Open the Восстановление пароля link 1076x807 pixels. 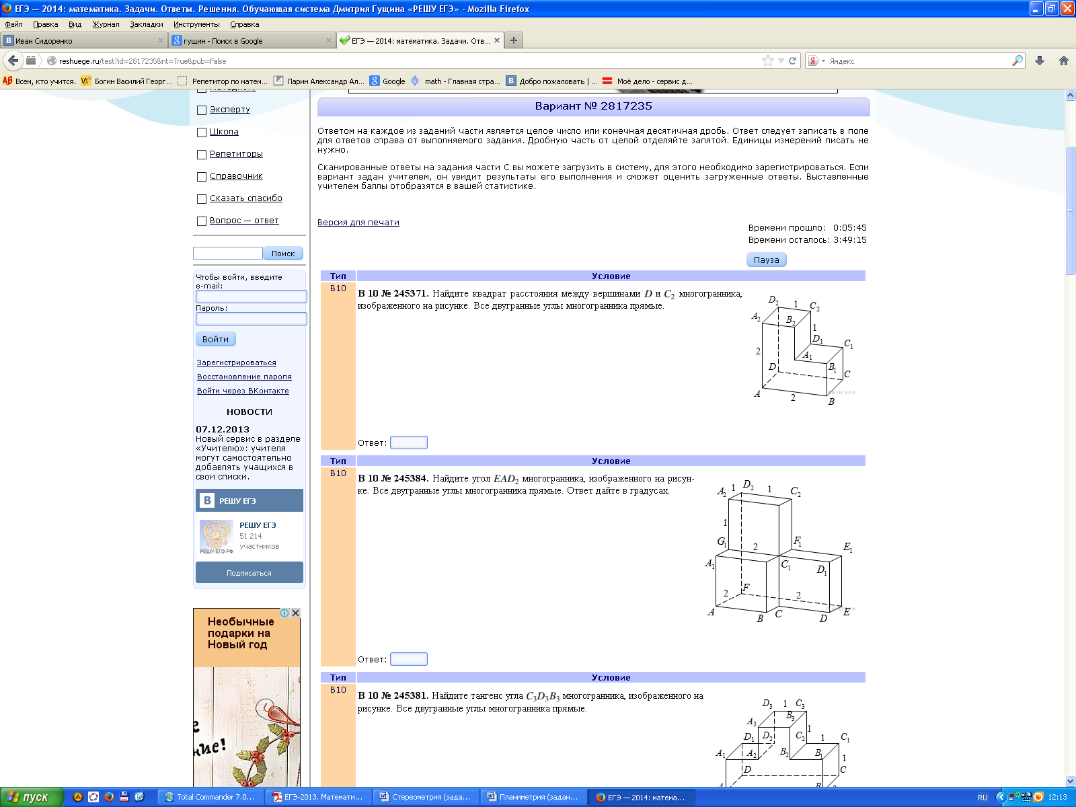pyautogui.click(x=244, y=377)
